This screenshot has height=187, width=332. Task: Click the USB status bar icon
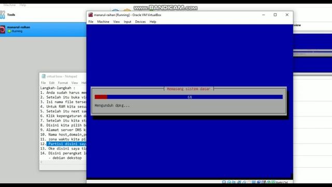click(244, 182)
